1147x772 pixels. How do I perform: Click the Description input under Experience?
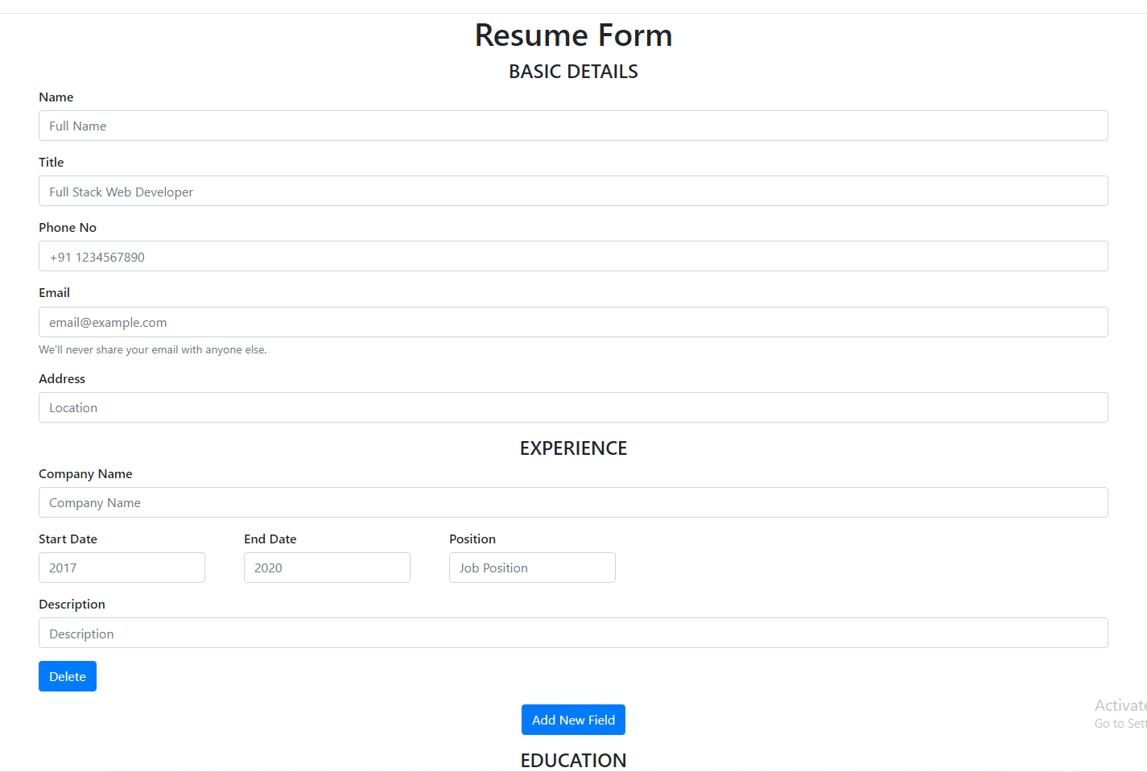coord(573,633)
